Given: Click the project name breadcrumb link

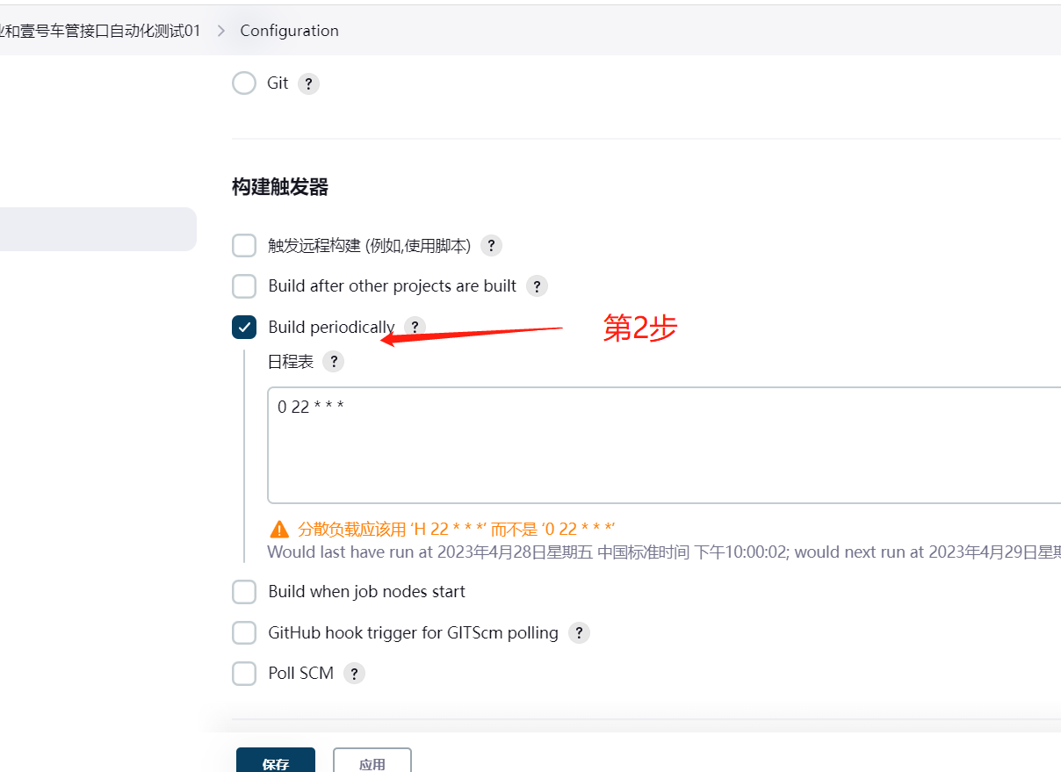Looking at the screenshot, I should coord(101,31).
